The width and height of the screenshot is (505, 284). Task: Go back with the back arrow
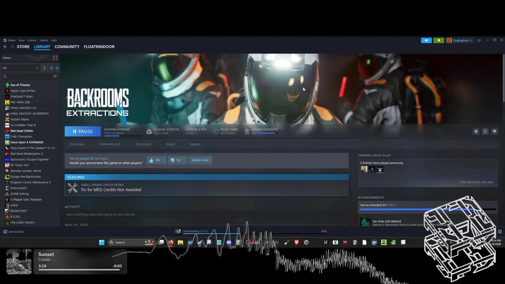(x=5, y=47)
